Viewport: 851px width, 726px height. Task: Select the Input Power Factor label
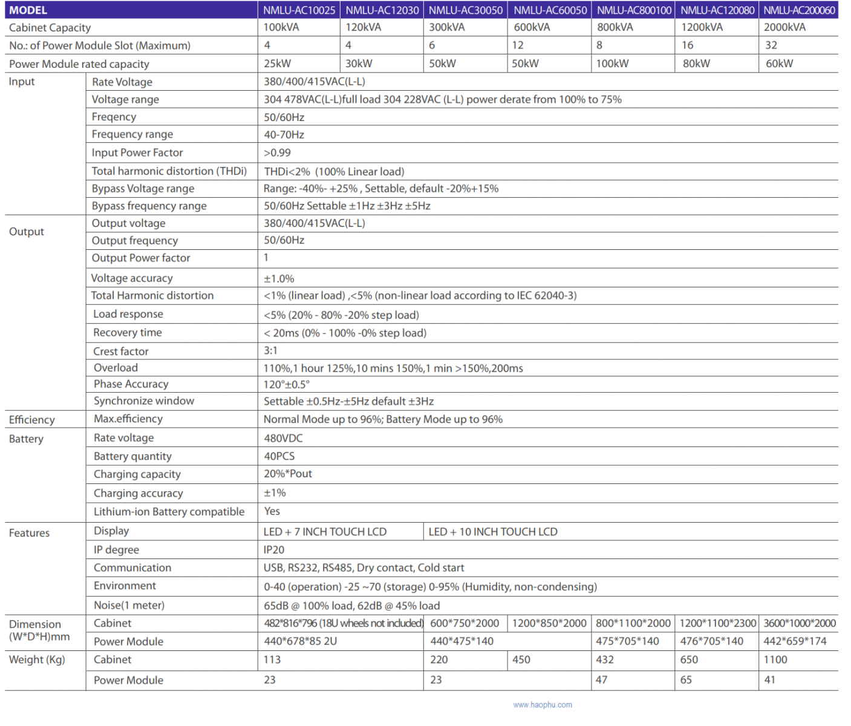pos(137,153)
